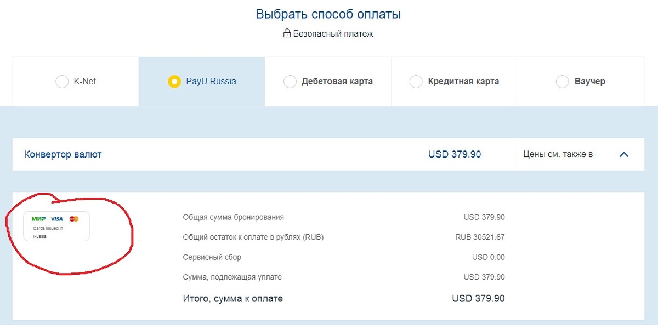Open the Кредитная карта tab

pyautogui.click(x=463, y=81)
